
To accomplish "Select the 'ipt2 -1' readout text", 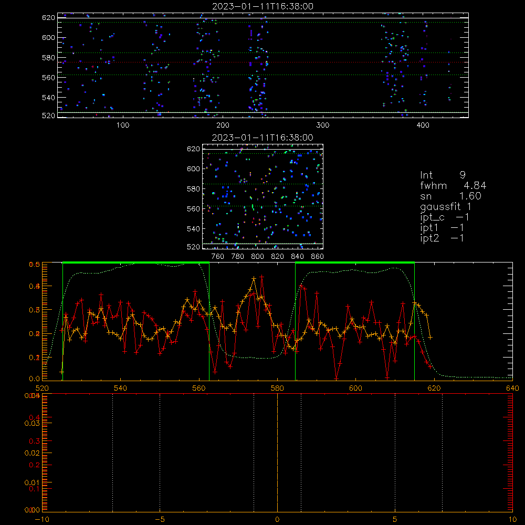I will [x=442, y=238].
